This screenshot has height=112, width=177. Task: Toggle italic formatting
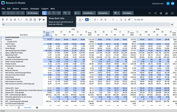point(7,20)
